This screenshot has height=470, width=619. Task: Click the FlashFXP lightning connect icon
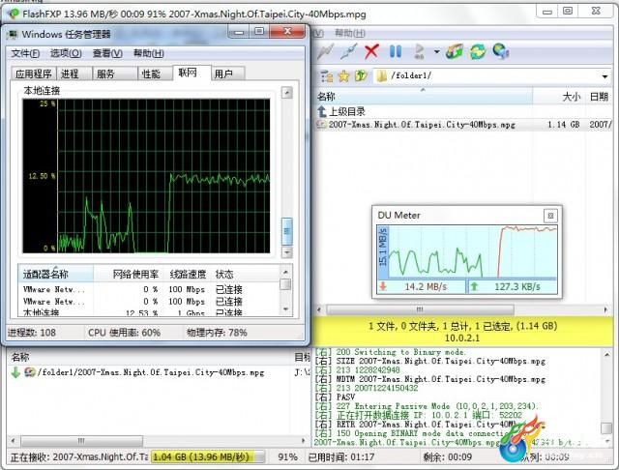326,51
